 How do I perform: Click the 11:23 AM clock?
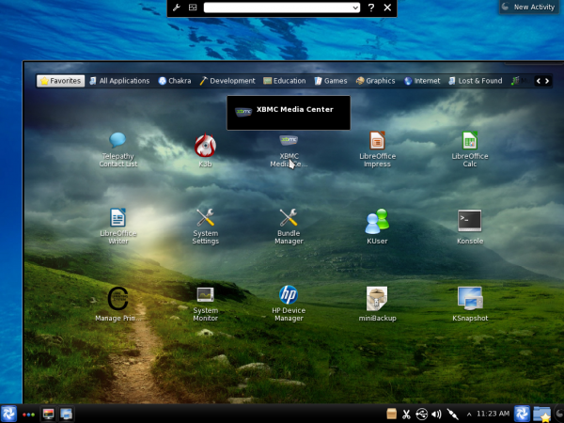(493, 414)
